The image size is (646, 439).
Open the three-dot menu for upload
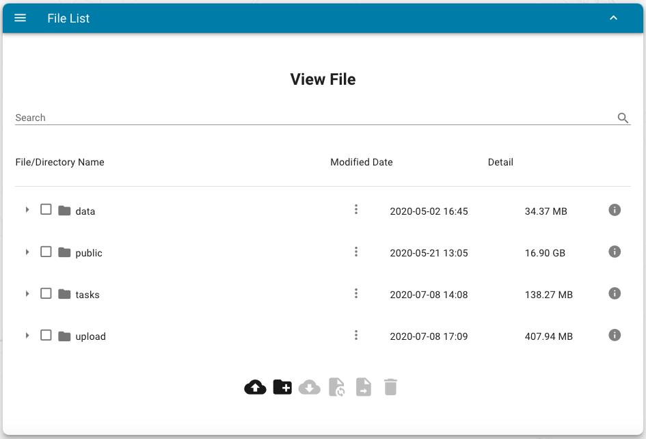coord(356,335)
